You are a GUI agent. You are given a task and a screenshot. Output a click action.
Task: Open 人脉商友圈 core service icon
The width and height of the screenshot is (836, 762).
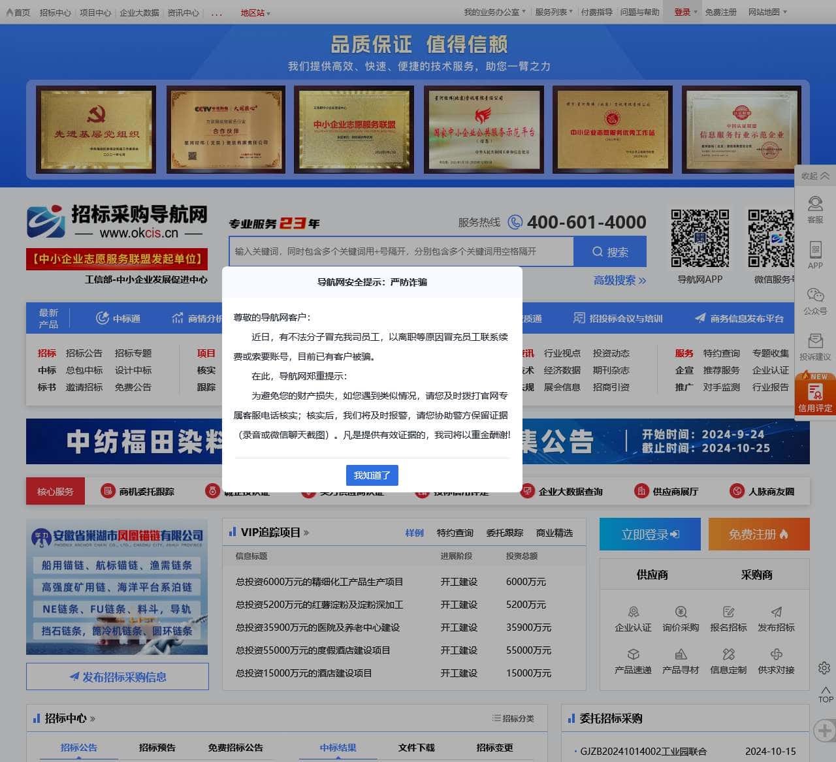pos(762,491)
